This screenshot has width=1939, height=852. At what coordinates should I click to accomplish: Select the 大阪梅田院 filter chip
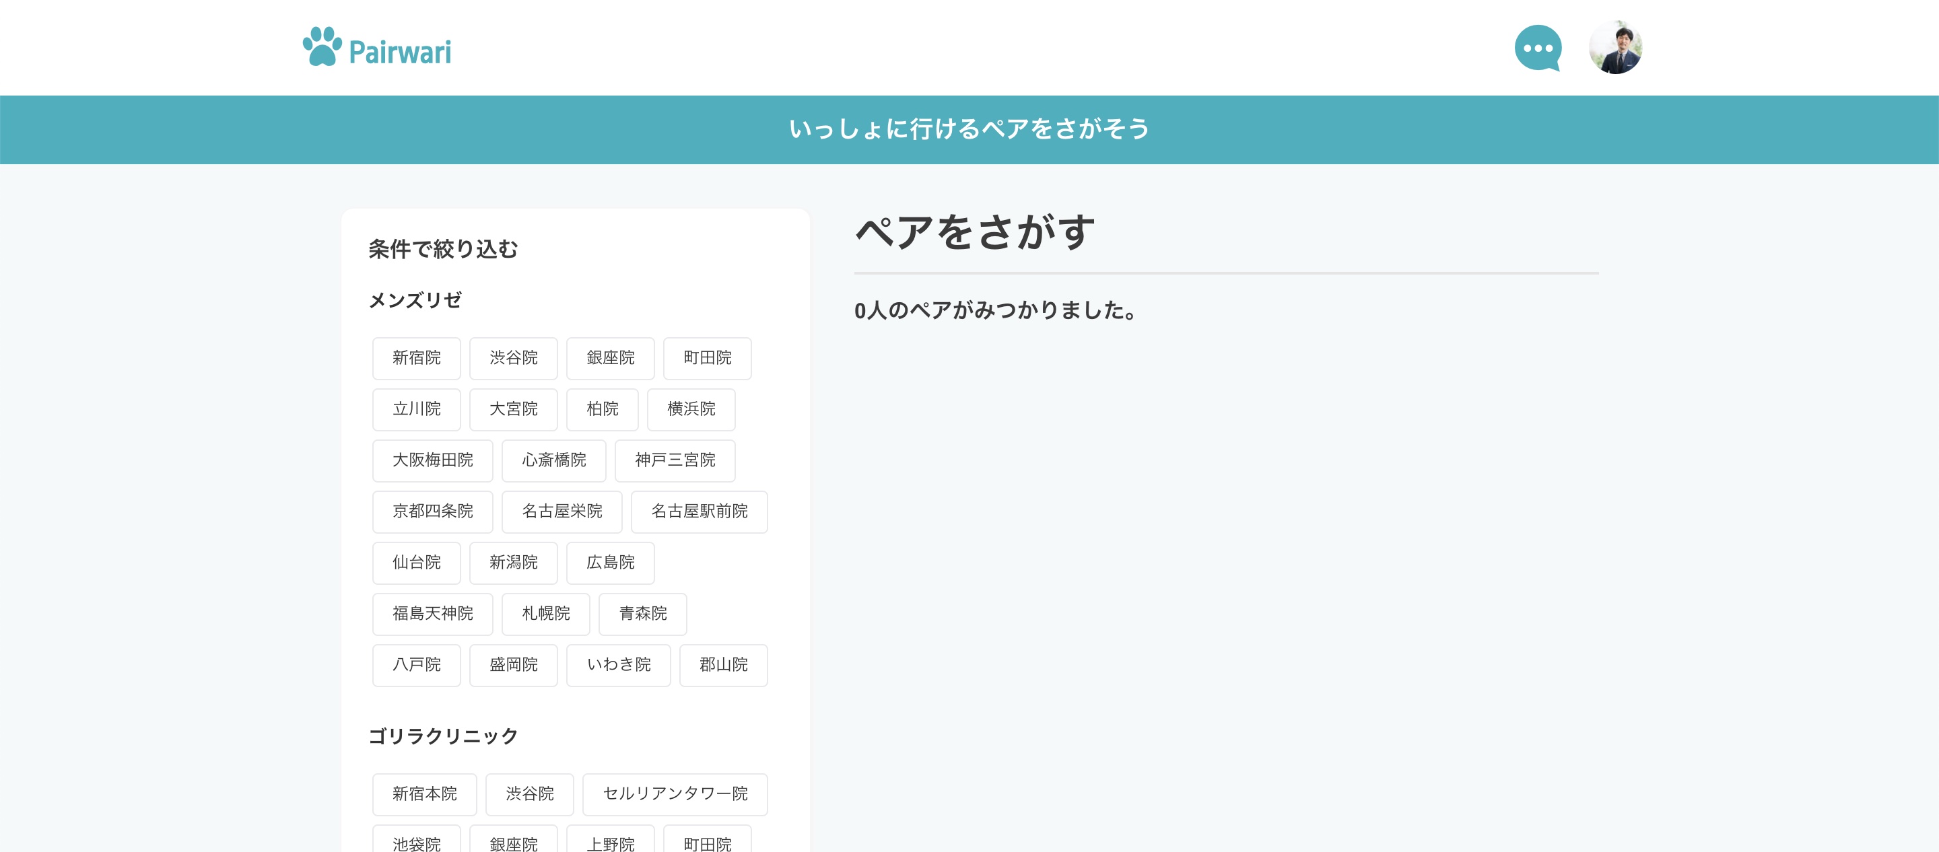[432, 460]
